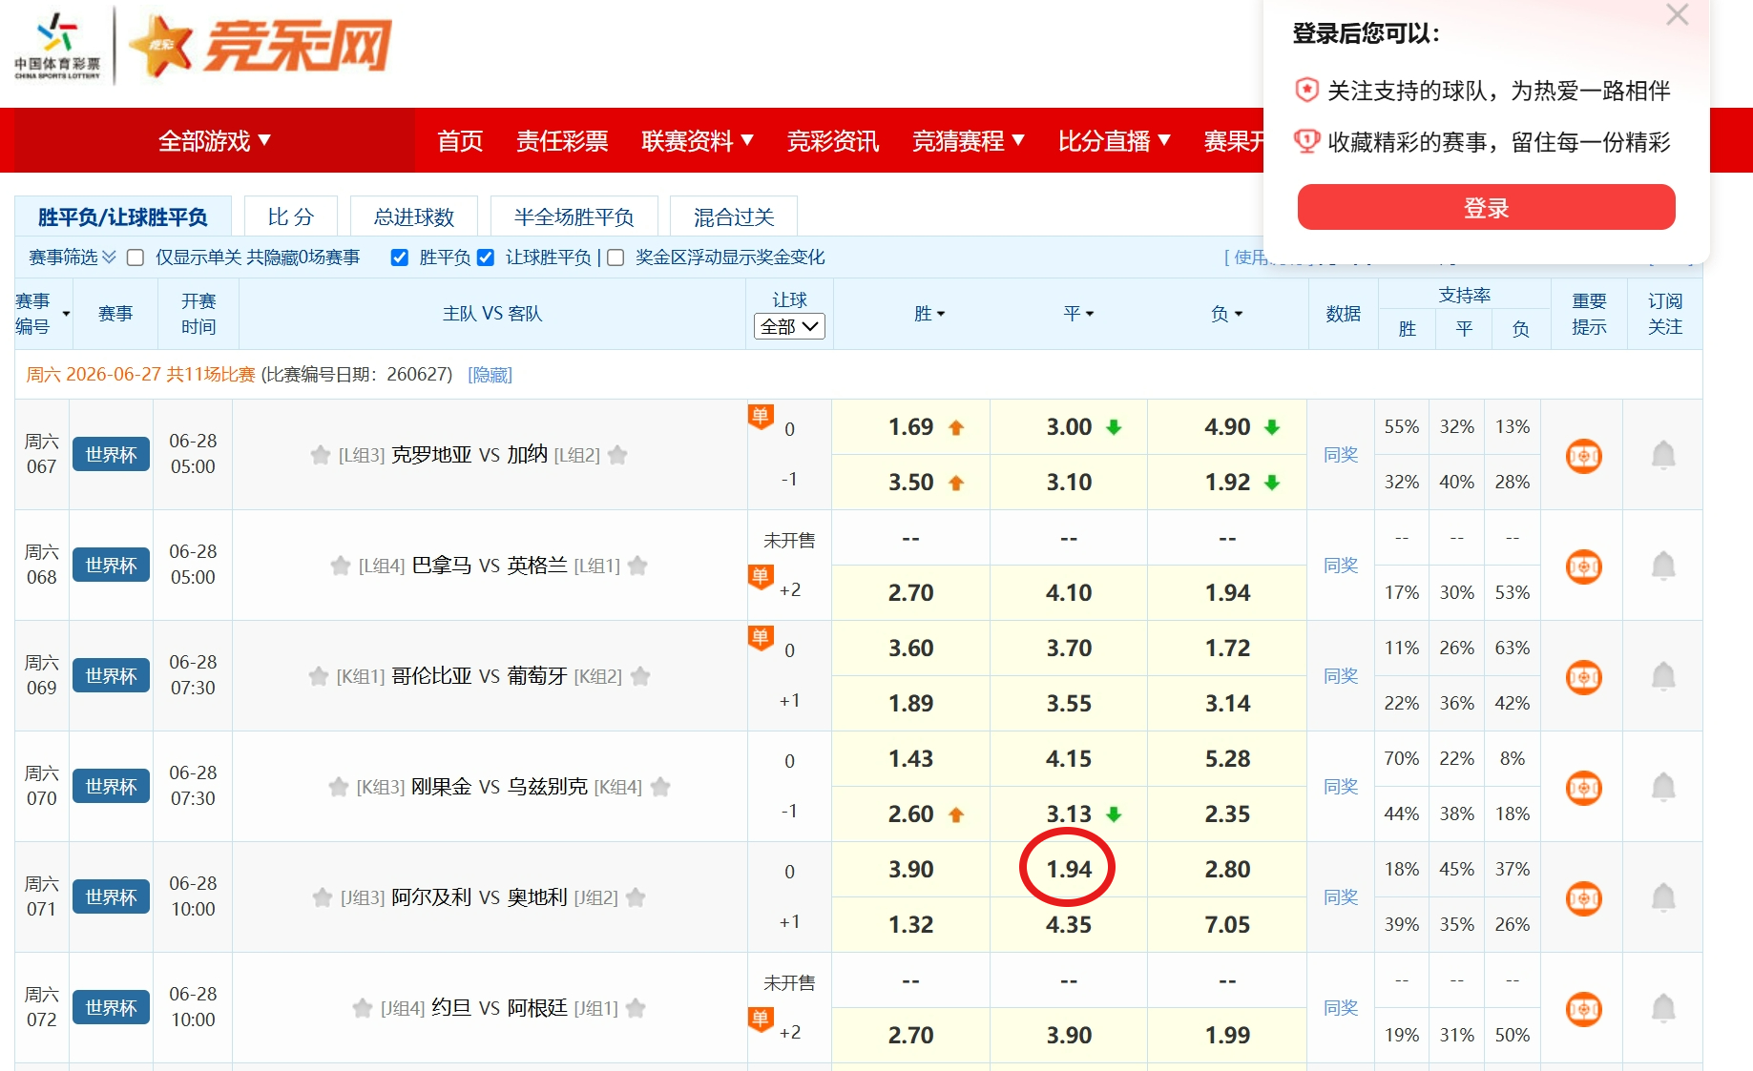The image size is (1753, 1071).
Task: Uncheck the 胜平负 checkbox
Action: click(400, 257)
